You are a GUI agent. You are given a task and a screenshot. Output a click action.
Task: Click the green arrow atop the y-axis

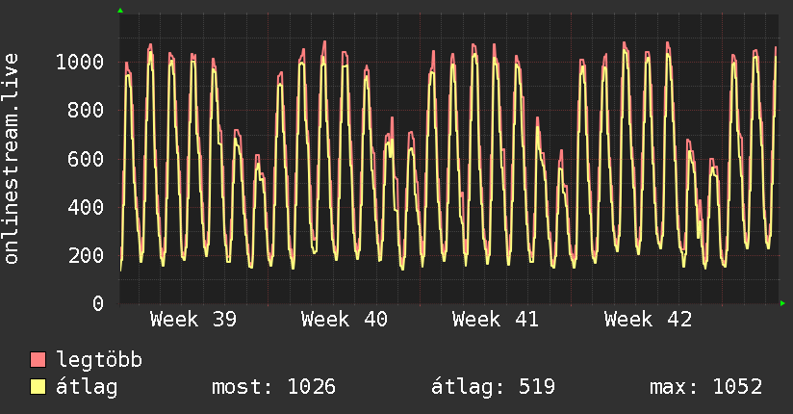pos(120,11)
